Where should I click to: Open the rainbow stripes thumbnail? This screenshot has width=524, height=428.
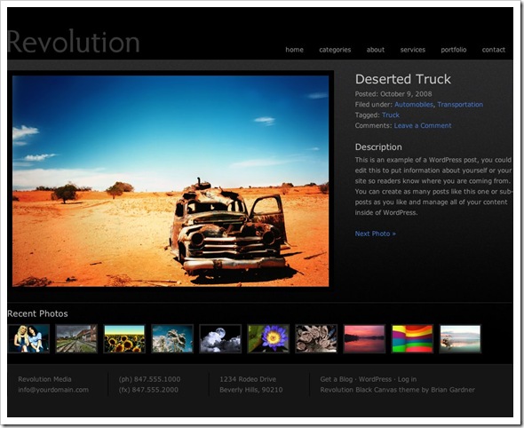(412, 338)
